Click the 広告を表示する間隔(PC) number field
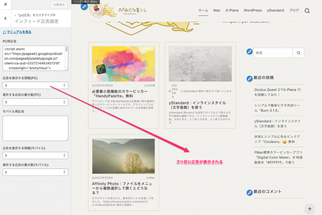 tap(35, 85)
